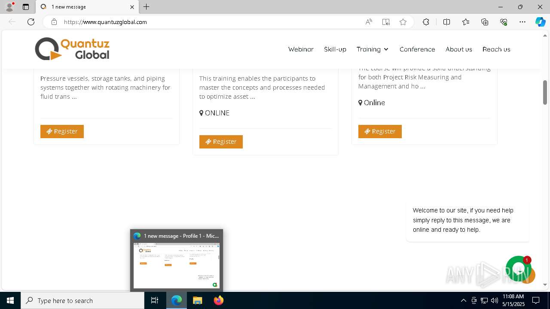Click the 'Online' location under Project Risk
The image size is (550, 309).
(372, 103)
